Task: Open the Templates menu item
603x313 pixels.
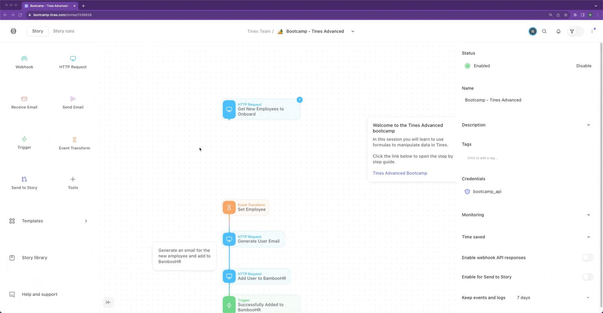Action: pyautogui.click(x=48, y=221)
